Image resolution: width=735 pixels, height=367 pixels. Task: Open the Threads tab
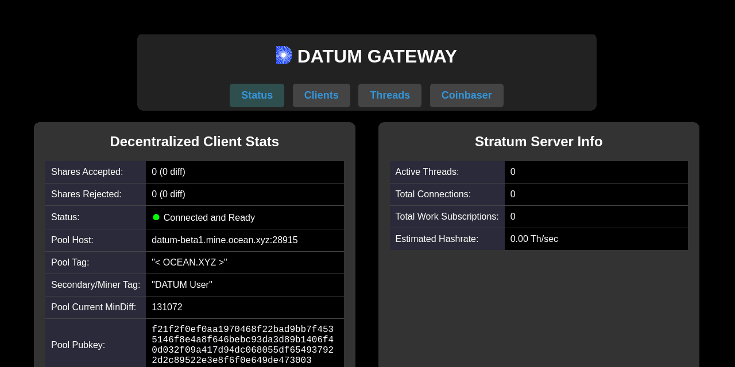pyautogui.click(x=390, y=95)
